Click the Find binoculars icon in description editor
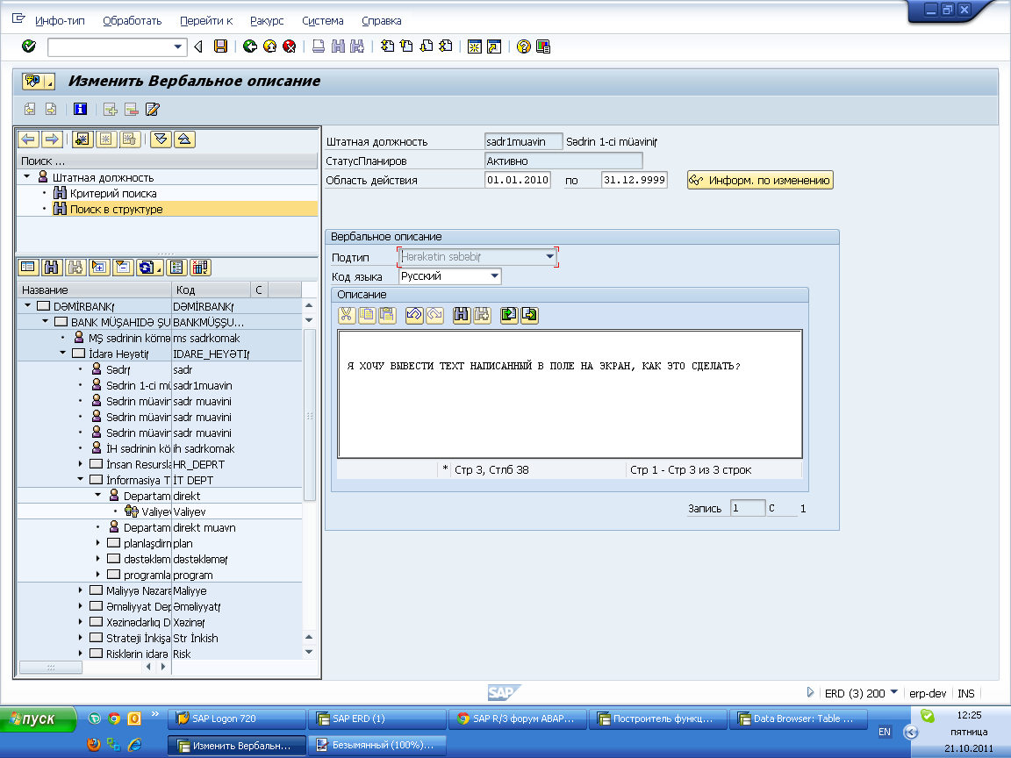The height and width of the screenshot is (758, 1011). pyautogui.click(x=462, y=315)
